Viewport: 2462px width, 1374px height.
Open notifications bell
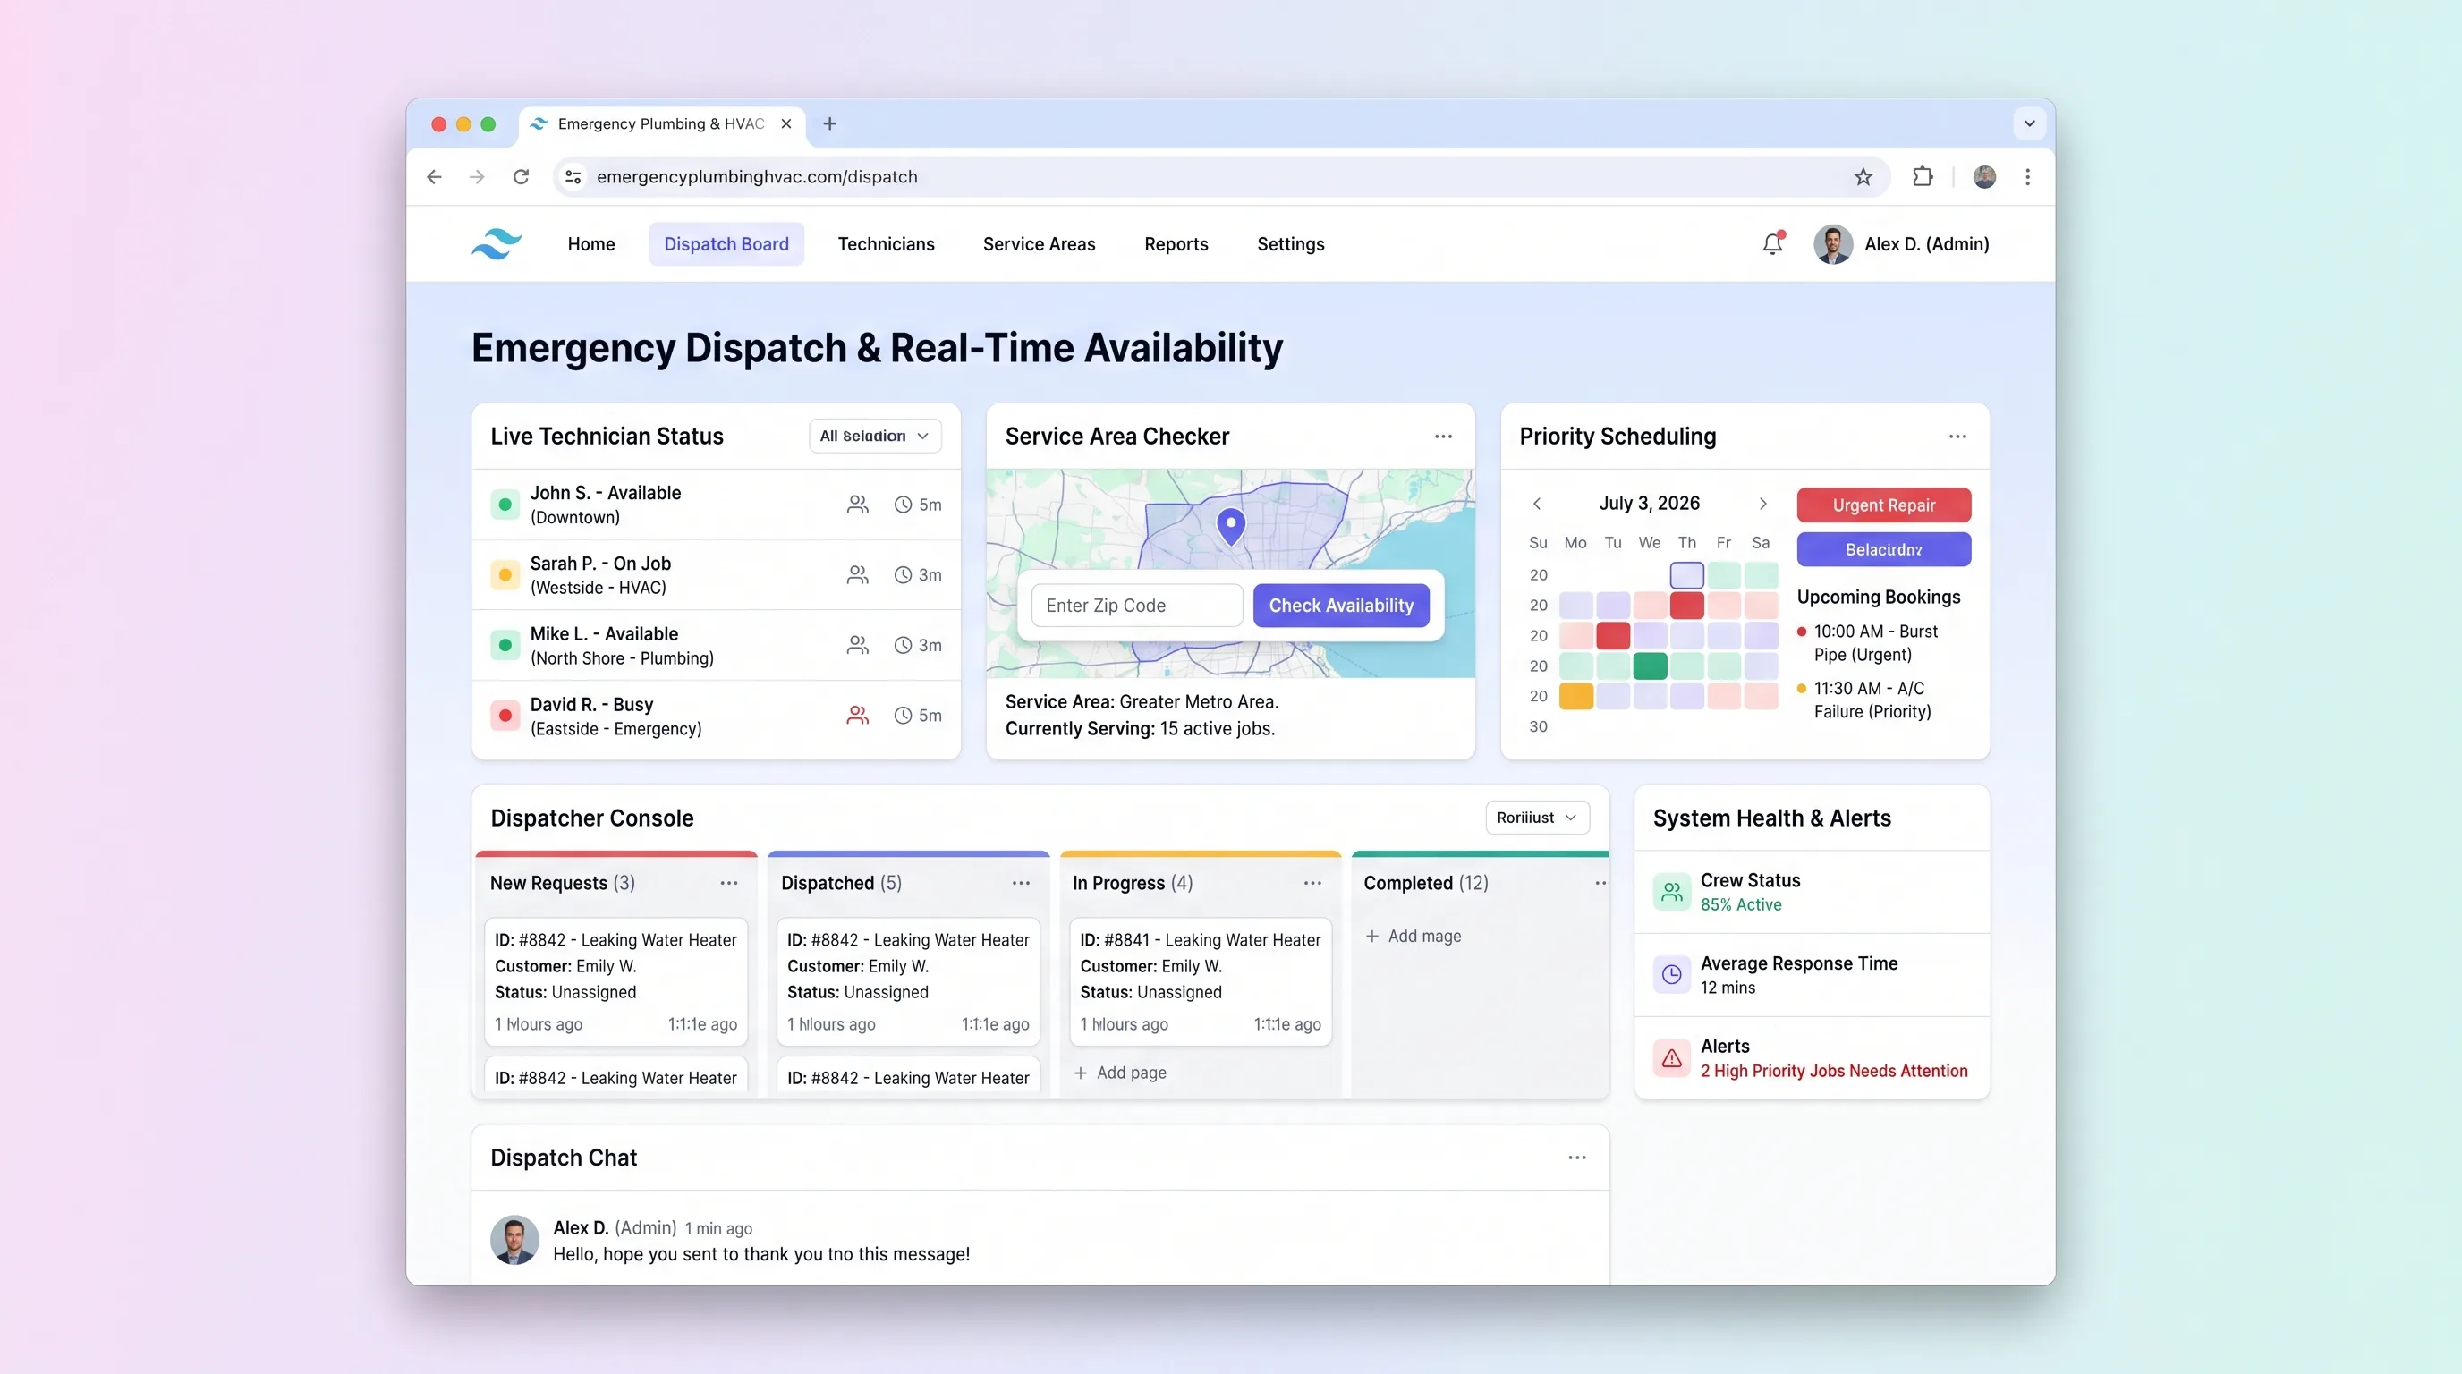pyautogui.click(x=1773, y=243)
